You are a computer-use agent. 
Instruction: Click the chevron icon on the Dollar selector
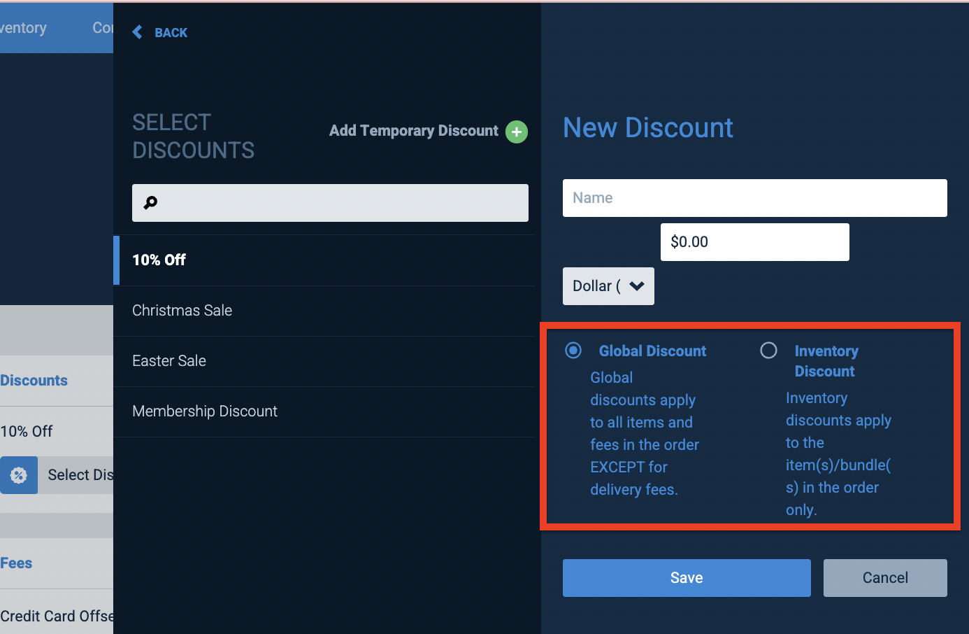(636, 286)
